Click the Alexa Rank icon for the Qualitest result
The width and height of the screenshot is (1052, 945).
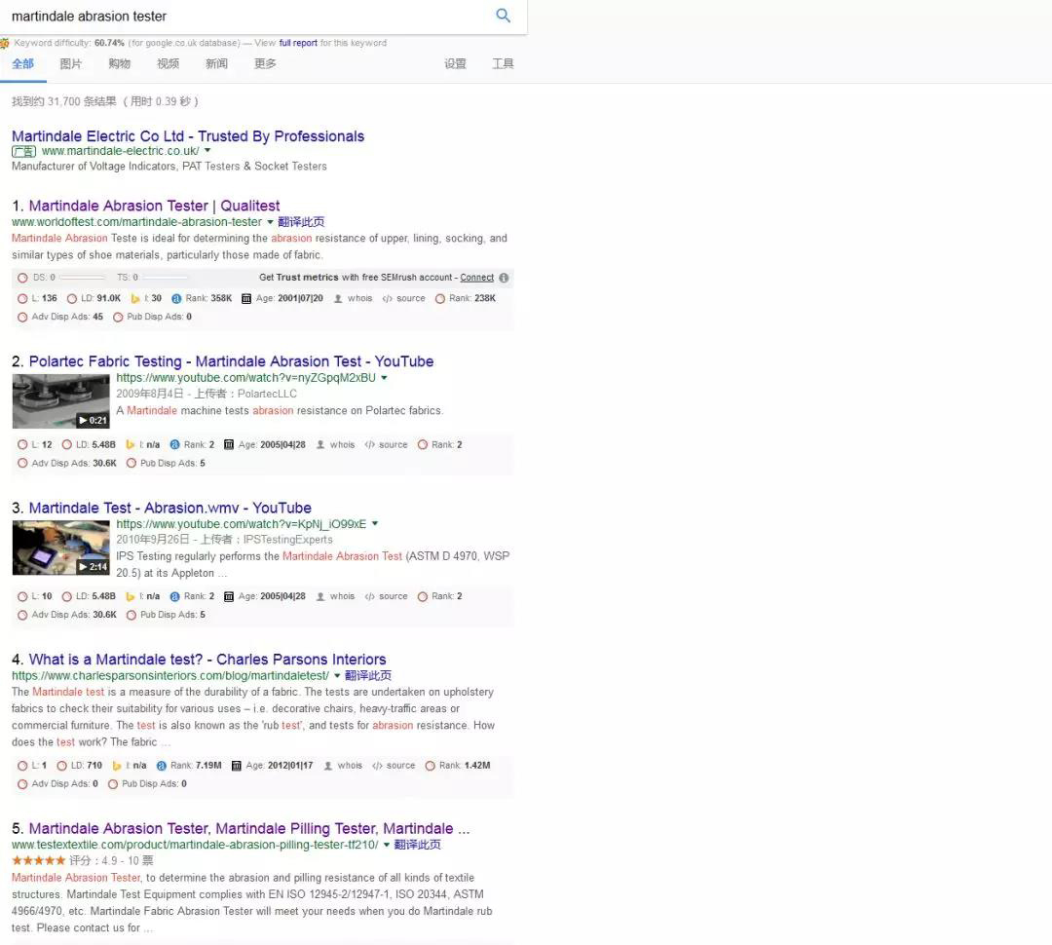point(176,299)
